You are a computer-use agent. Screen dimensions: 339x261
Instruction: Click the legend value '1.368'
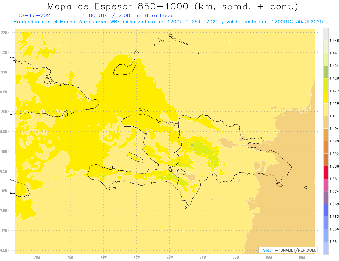click(334, 204)
